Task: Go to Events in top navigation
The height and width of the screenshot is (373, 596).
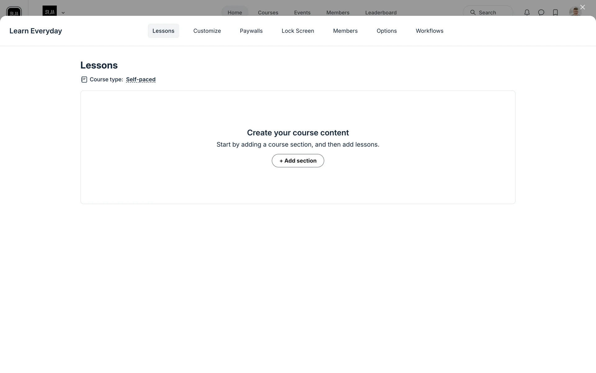Action: tap(302, 12)
